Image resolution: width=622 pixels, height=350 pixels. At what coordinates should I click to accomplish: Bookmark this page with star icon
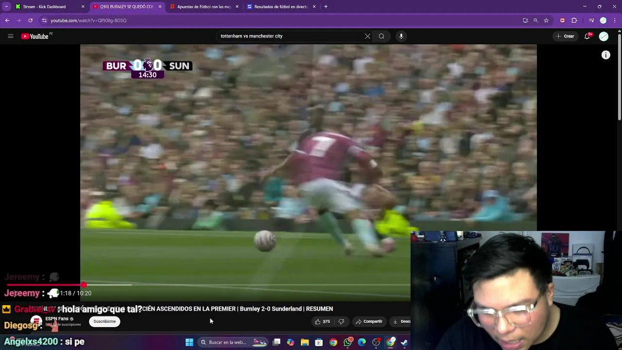[x=546, y=20]
